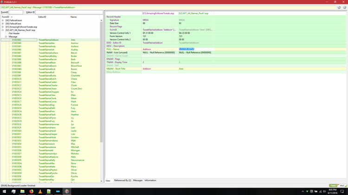Collapse the [02] AFT_Alt_Names_Pack1.esp node

pyautogui.click(x=3, y=30)
